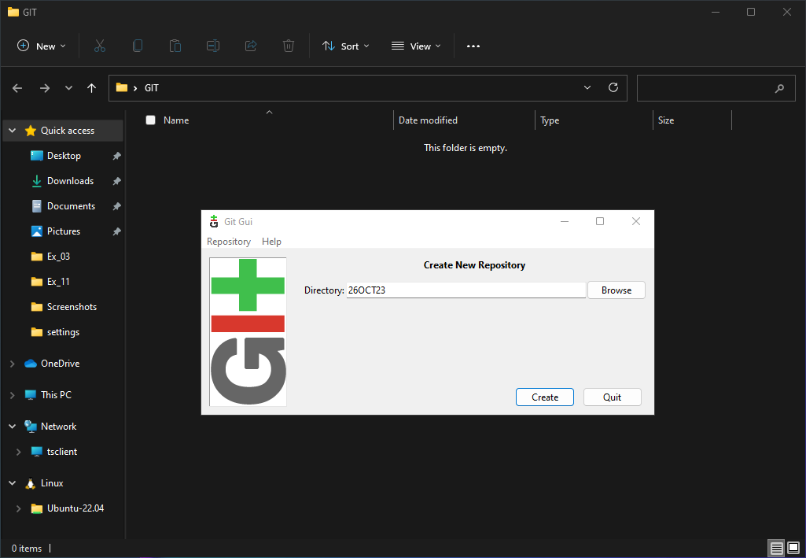Click the Up arrow navigation icon

pos(92,88)
